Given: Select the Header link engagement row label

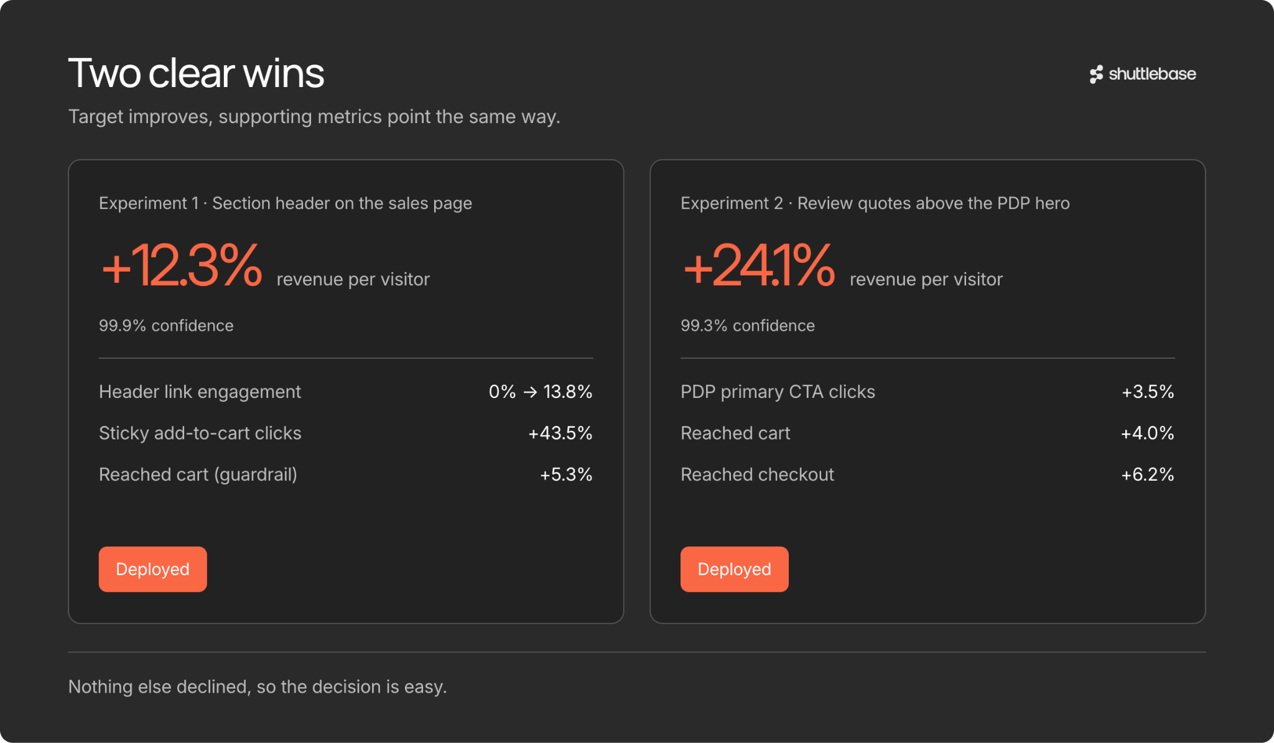Looking at the screenshot, I should tap(200, 392).
